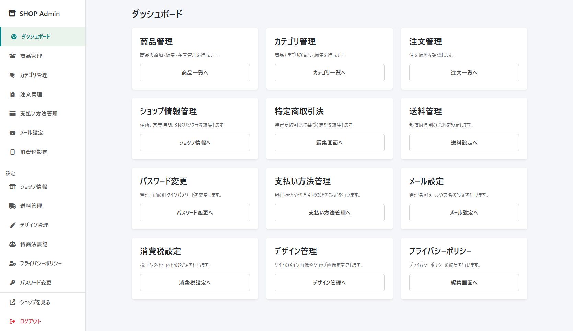Click the dashboard gauge icon in sidebar

click(x=14, y=37)
